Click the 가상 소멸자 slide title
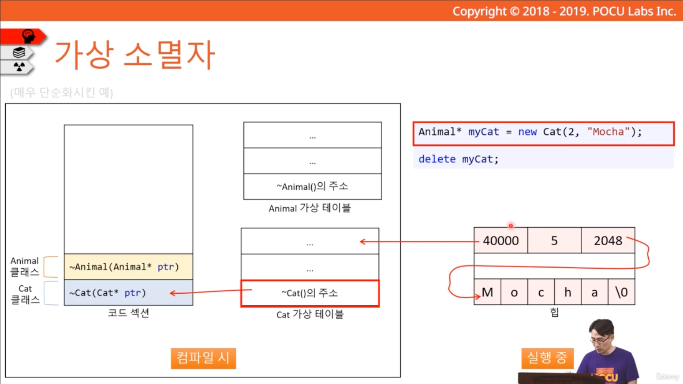Screen dimensions: 683x384 pos(134,55)
